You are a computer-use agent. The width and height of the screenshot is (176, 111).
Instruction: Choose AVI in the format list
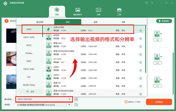coord(29,77)
